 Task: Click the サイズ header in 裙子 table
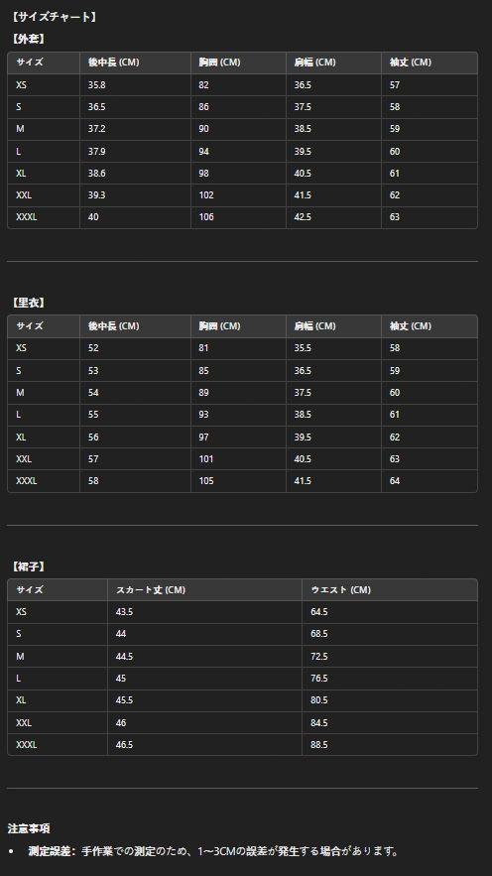pyautogui.click(x=30, y=590)
